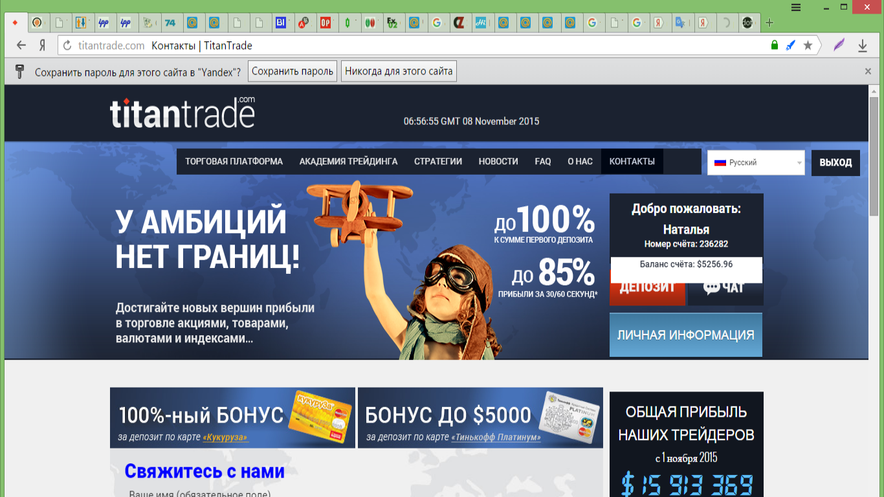The height and width of the screenshot is (497, 884).
Task: Open a new tab with the plus icon
Action: click(x=769, y=23)
